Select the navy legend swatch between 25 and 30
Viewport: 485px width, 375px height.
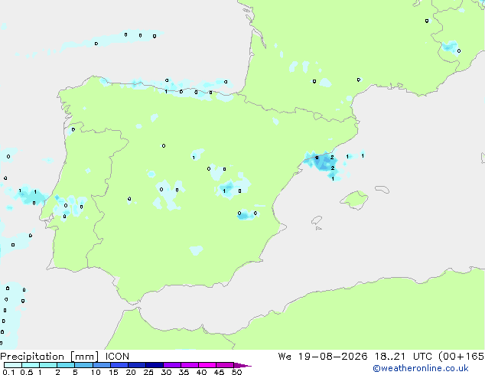(155, 365)
